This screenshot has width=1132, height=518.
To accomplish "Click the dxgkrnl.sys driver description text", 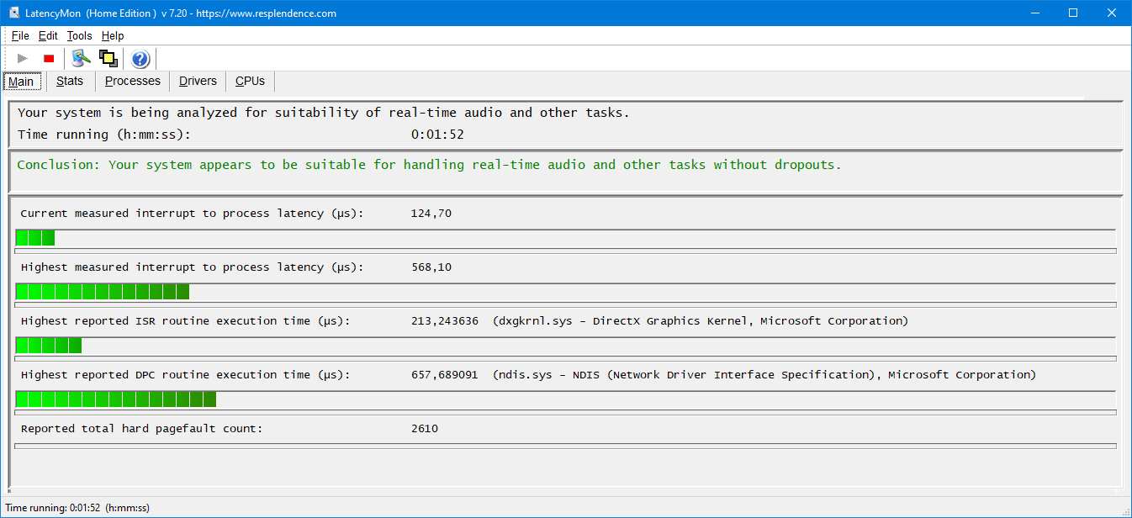I will click(x=701, y=321).
